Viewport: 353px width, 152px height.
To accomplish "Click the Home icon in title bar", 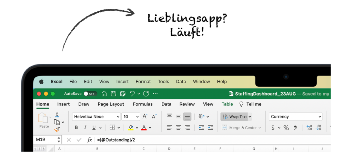I will (x=104, y=94).
